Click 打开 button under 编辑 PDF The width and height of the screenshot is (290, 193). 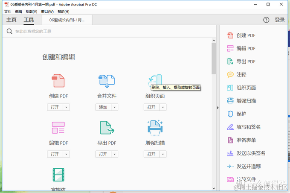(55, 154)
